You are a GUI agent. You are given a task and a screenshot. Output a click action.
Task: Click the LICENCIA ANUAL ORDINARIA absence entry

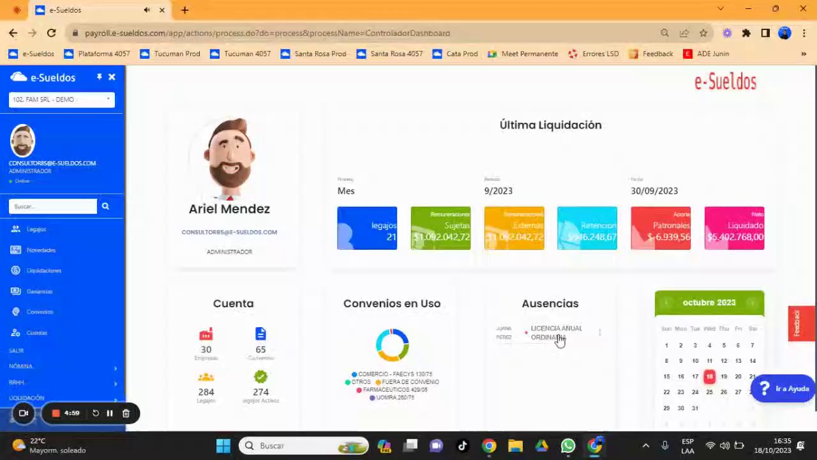(556, 333)
